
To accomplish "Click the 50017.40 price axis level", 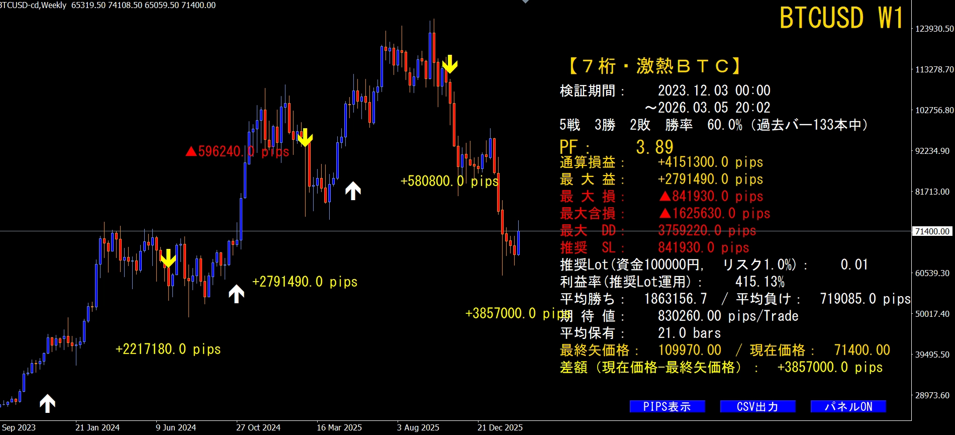I will pos(932,314).
